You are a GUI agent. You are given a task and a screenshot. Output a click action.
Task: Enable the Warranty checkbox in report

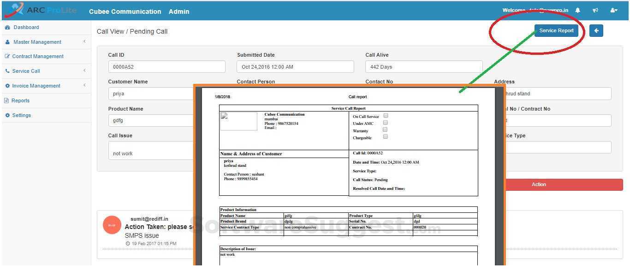(x=386, y=129)
